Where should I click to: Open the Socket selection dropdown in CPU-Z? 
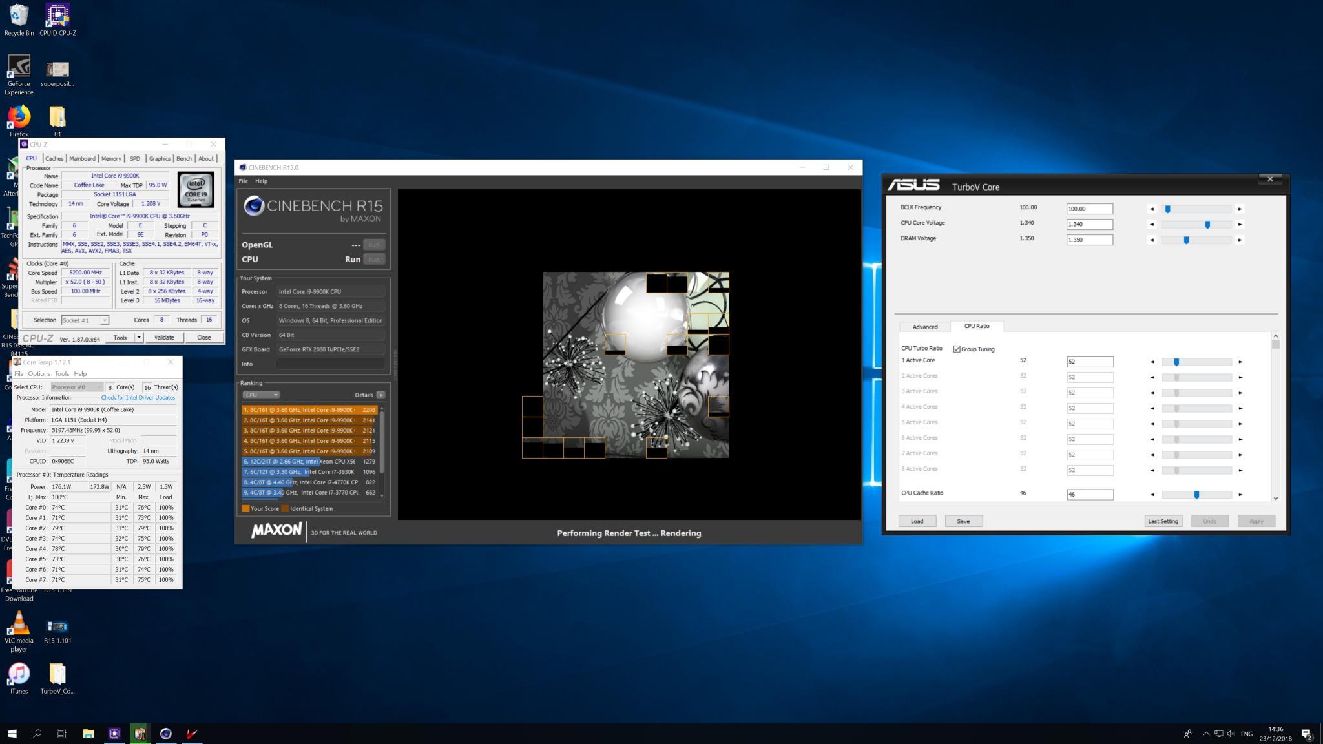(x=85, y=320)
